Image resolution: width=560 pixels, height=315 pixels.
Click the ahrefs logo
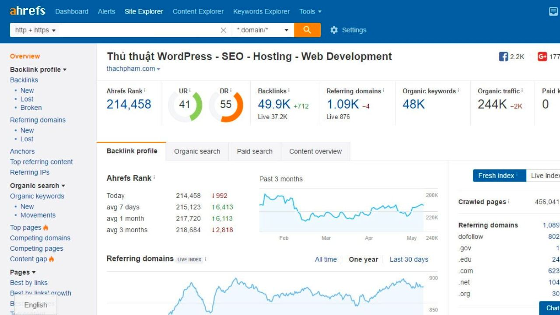pyautogui.click(x=28, y=11)
